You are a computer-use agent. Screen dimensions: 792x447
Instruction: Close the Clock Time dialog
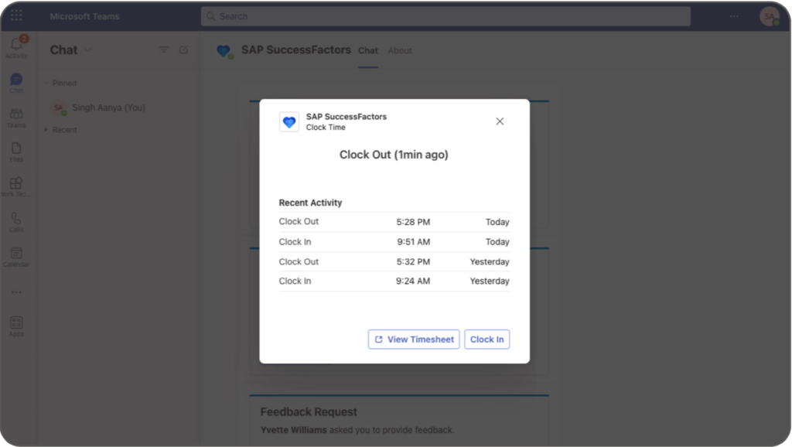tap(500, 121)
